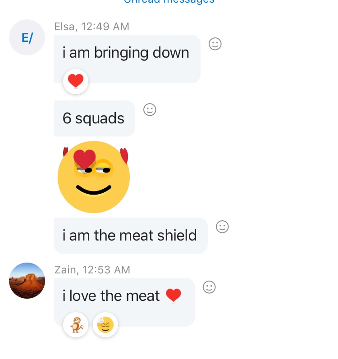
Task: Toggle heart reaction under "i am bringing down"
Action: 76,81
